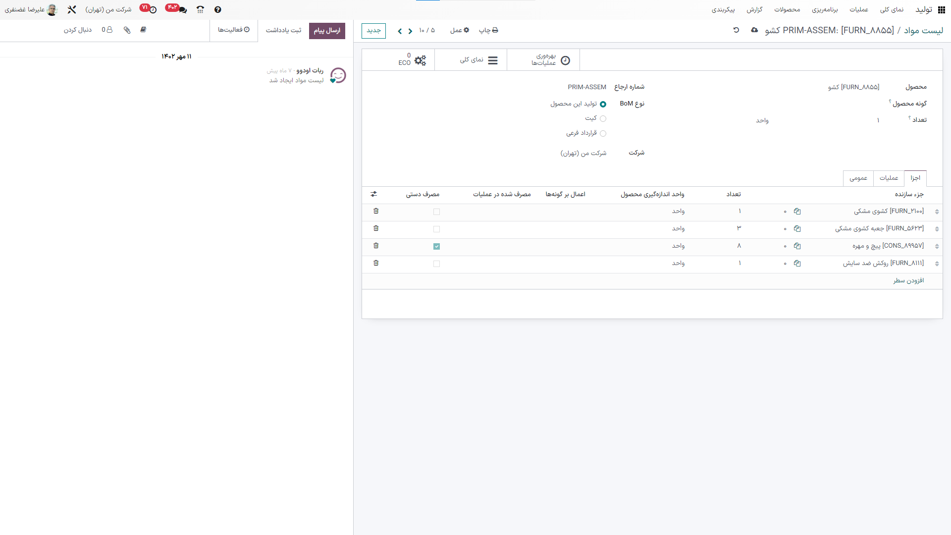Image resolution: width=951 pixels, height=535 pixels.
Task: Click the cloud save icon
Action: 754,30
